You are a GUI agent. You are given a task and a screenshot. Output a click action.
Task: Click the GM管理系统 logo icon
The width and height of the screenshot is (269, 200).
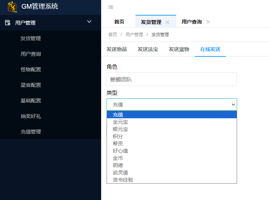point(12,7)
